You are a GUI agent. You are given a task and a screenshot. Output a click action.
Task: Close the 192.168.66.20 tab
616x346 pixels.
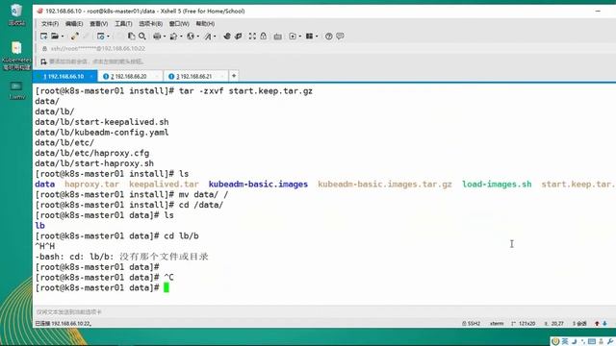click(x=156, y=76)
